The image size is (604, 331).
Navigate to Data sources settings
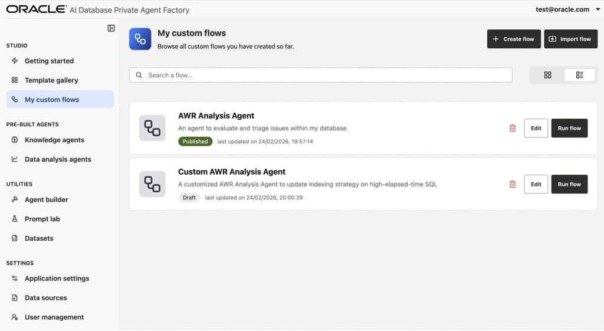pos(46,298)
